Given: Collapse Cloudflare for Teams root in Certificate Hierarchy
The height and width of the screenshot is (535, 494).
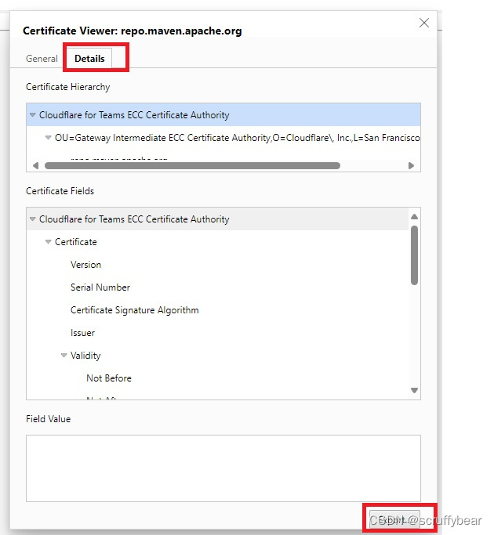Looking at the screenshot, I should pos(32,115).
